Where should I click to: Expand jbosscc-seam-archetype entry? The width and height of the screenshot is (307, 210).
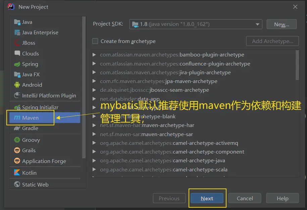click(x=94, y=90)
